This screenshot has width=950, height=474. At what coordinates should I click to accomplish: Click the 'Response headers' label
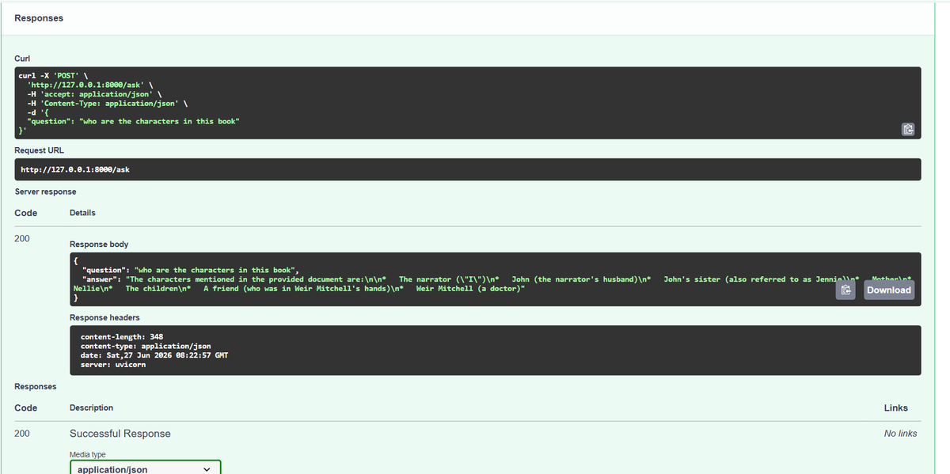click(104, 317)
